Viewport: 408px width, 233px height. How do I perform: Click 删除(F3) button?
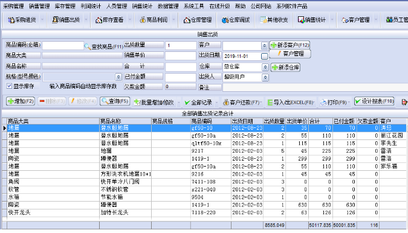tap(52, 101)
